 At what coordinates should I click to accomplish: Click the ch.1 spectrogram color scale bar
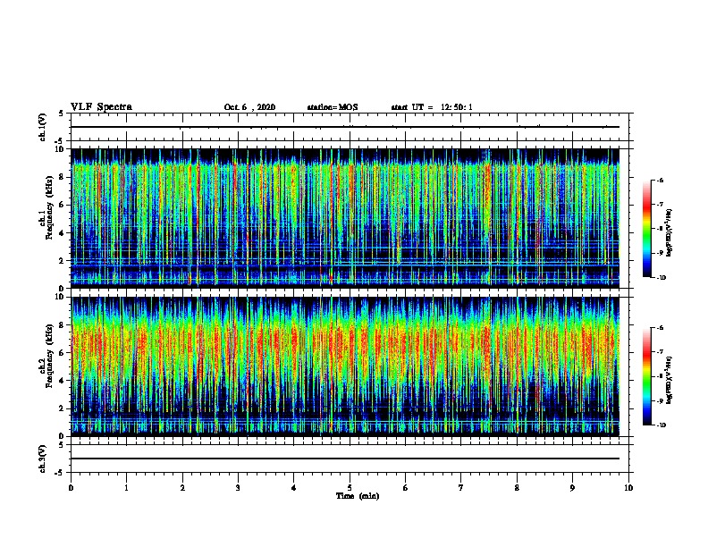click(646, 229)
